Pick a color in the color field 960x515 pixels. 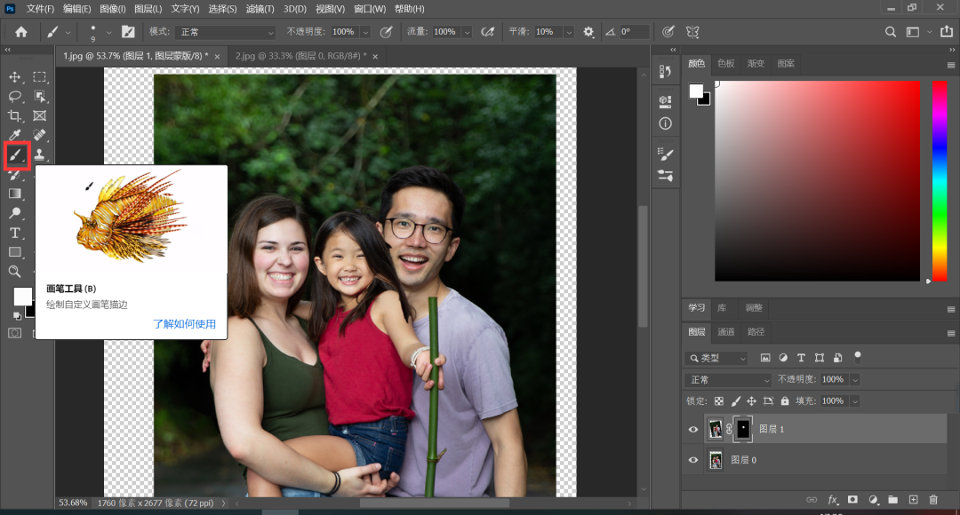(x=818, y=181)
